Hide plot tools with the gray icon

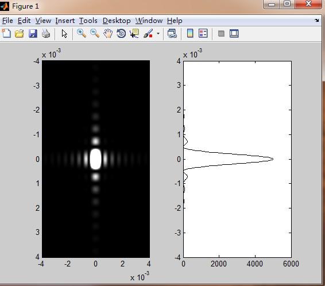coord(222,33)
